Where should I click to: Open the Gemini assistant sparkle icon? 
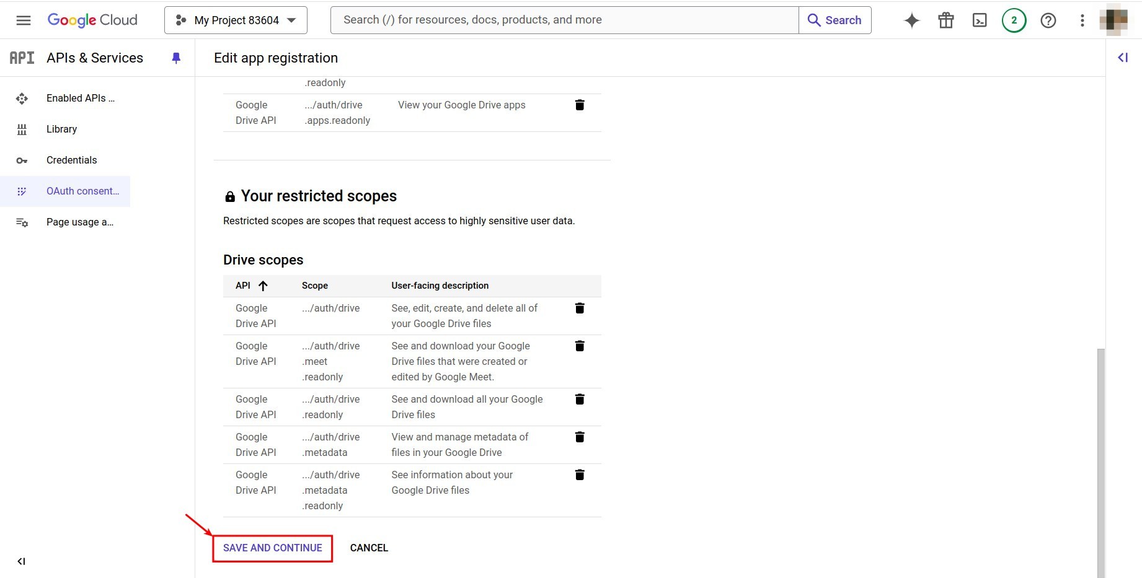tap(911, 20)
